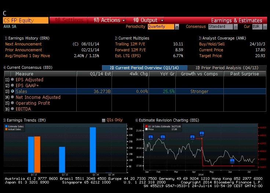Click the YoY Gr column header
Viewport: 270px width, 193px height.
(162, 74)
